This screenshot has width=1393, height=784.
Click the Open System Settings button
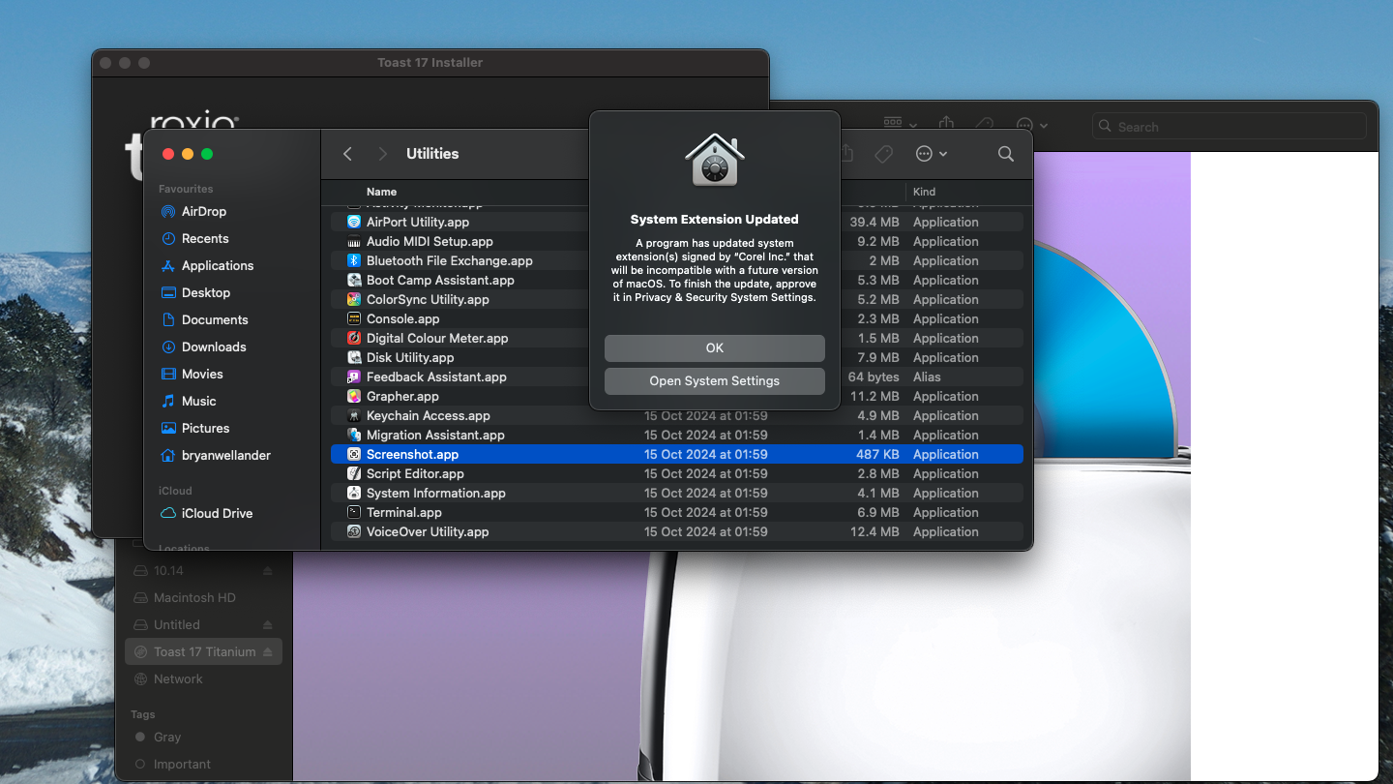(x=715, y=381)
